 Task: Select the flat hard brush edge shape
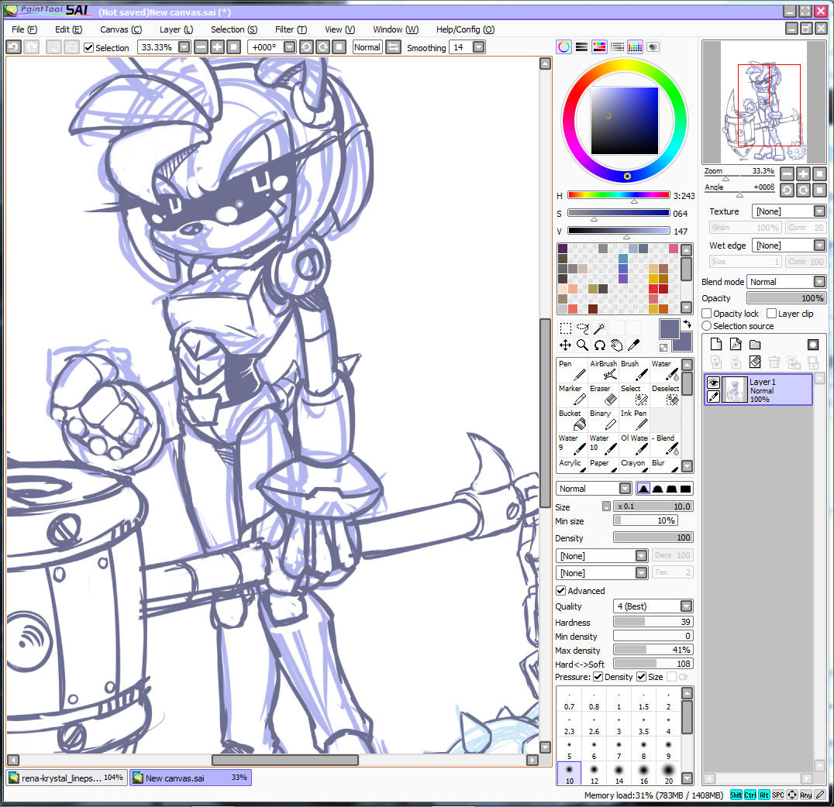coord(686,489)
